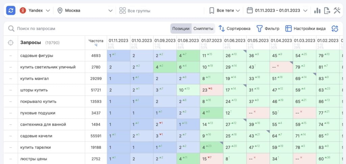Toggle the Частота sort indicator
Image resolution: width=346 pixels, height=164 pixels.
(x=96, y=45)
